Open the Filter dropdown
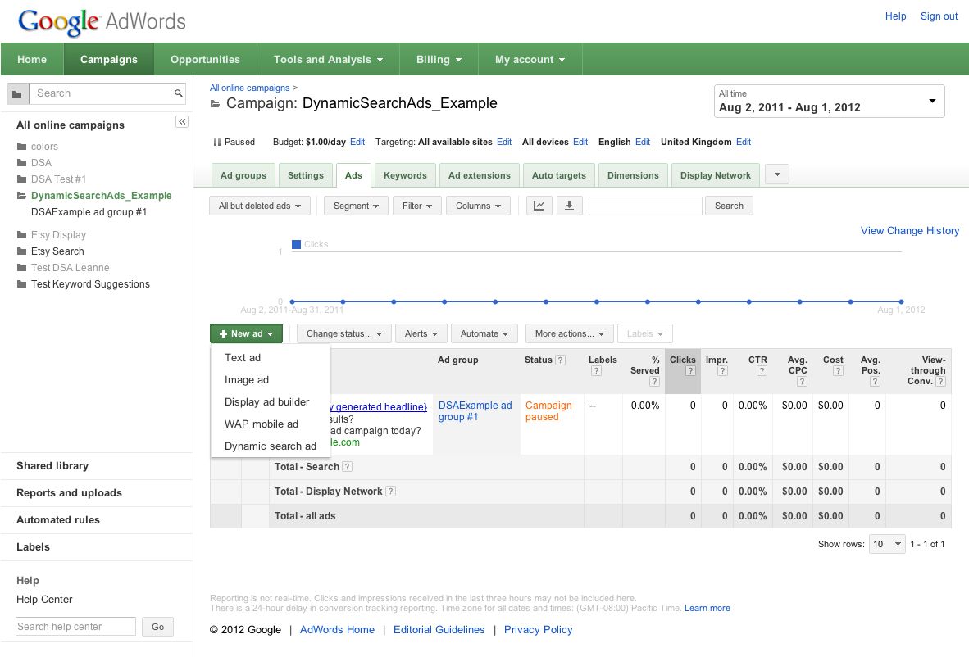This screenshot has width=969, height=657. [417, 206]
